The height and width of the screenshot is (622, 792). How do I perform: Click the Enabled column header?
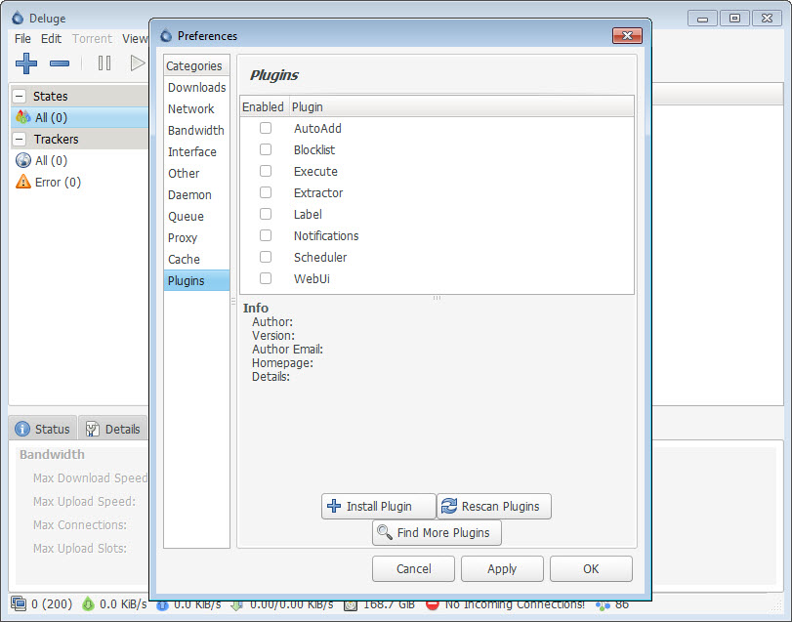pos(264,106)
